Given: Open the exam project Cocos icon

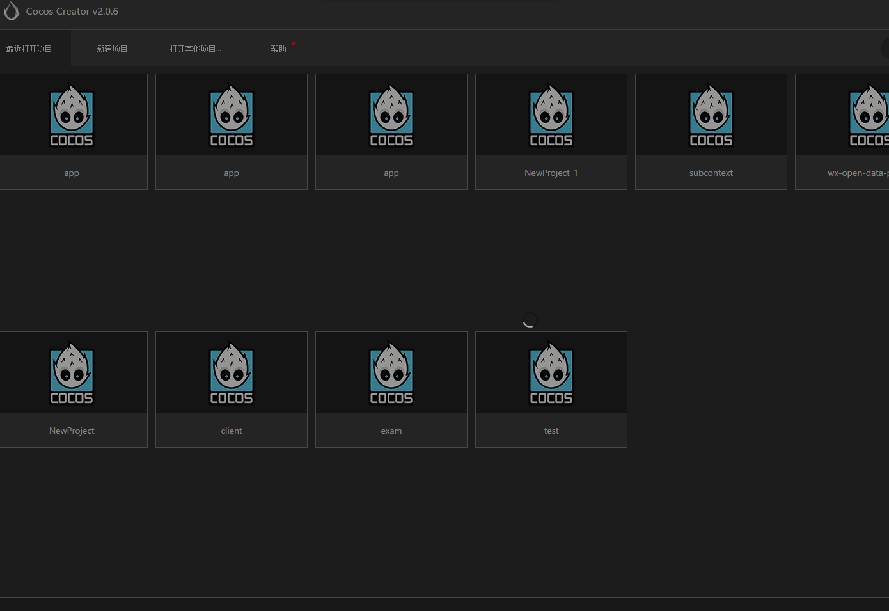Looking at the screenshot, I should (391, 373).
